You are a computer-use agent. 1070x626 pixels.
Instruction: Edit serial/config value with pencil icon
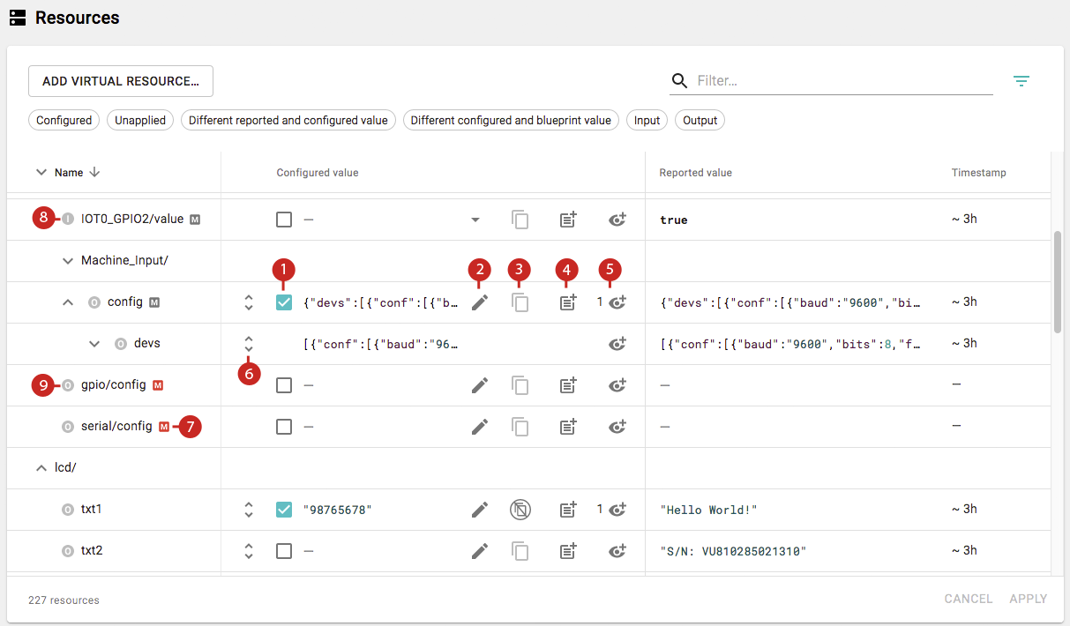point(479,427)
